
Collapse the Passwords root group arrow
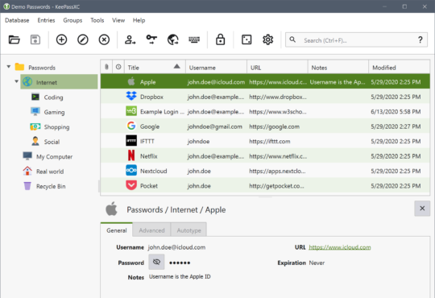point(9,67)
